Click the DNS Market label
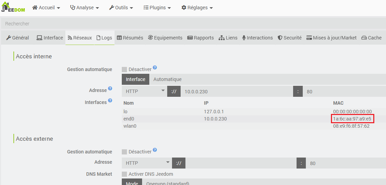 pos(99,174)
